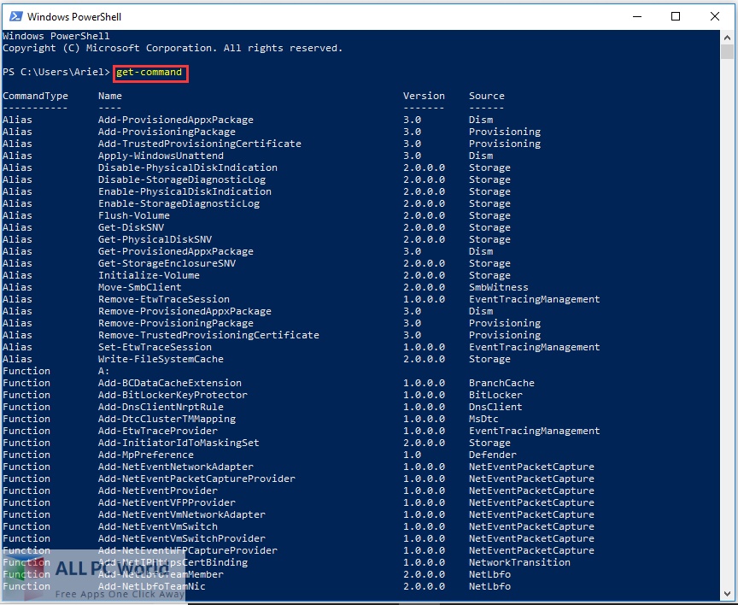This screenshot has height=605, width=738.
Task: Click the 'A:' function name
Action: 103,371
